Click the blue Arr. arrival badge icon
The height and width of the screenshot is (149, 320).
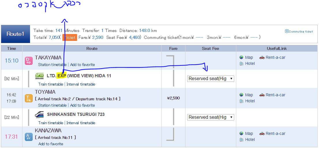29,137
